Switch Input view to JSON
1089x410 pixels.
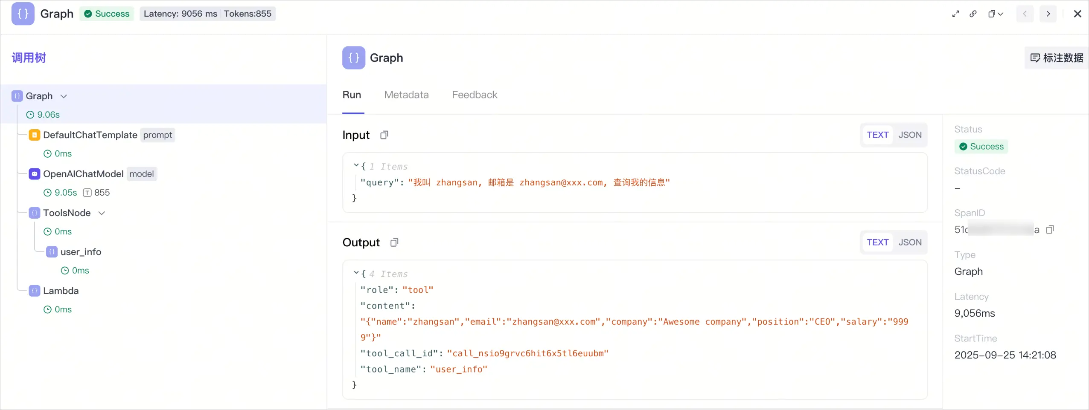pyautogui.click(x=910, y=135)
